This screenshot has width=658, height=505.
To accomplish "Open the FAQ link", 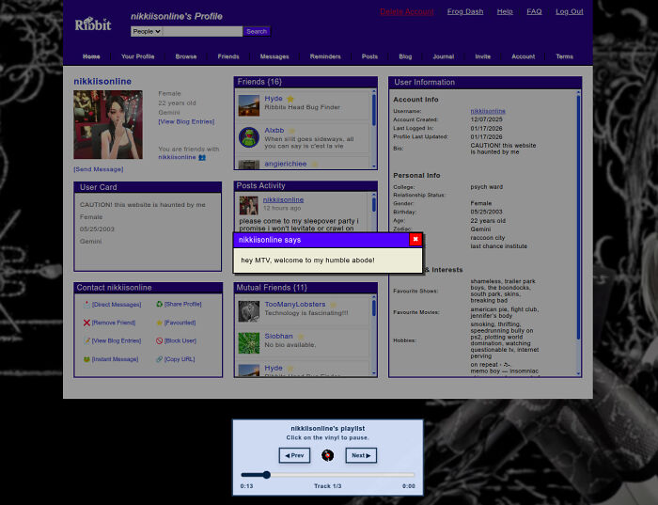I will click(534, 11).
